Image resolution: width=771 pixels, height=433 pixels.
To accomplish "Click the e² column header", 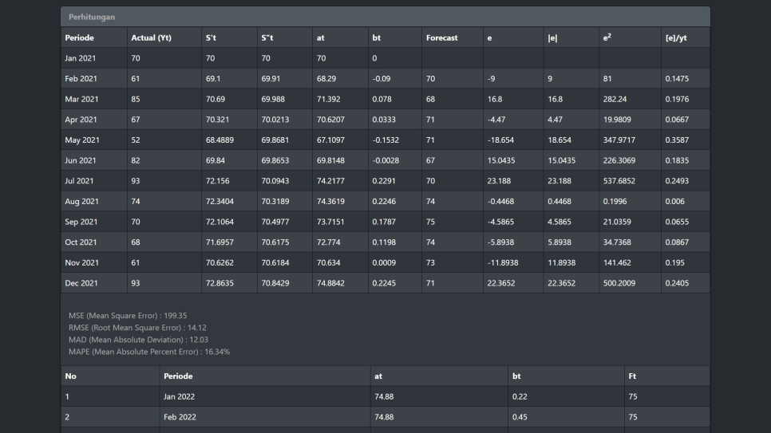I will tap(607, 37).
